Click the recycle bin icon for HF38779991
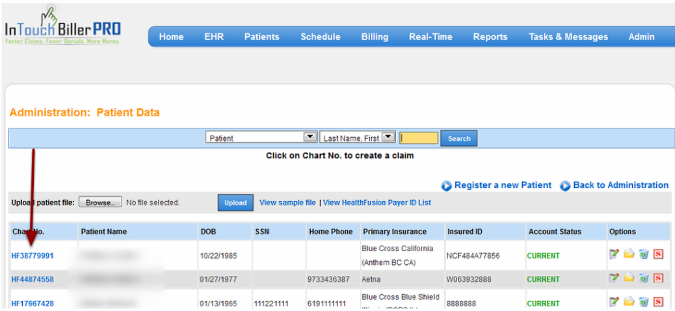This screenshot has width=675, height=311. click(x=644, y=255)
